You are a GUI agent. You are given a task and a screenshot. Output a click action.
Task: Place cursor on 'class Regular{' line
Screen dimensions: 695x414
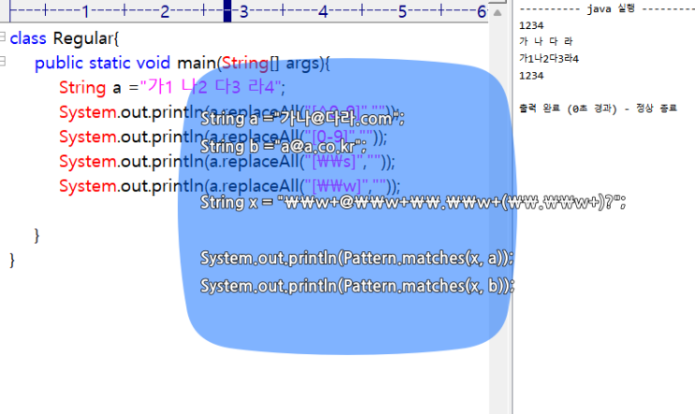coord(65,38)
